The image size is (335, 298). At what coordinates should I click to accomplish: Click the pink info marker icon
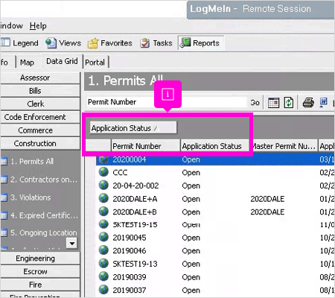click(x=167, y=94)
